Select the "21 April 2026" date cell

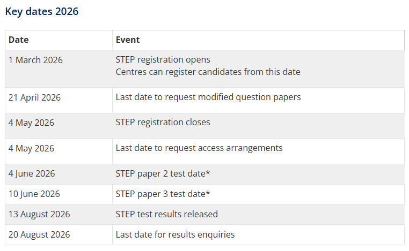[x=35, y=97]
